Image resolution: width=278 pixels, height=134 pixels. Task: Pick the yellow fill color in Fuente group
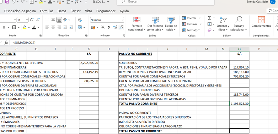(24, 27)
